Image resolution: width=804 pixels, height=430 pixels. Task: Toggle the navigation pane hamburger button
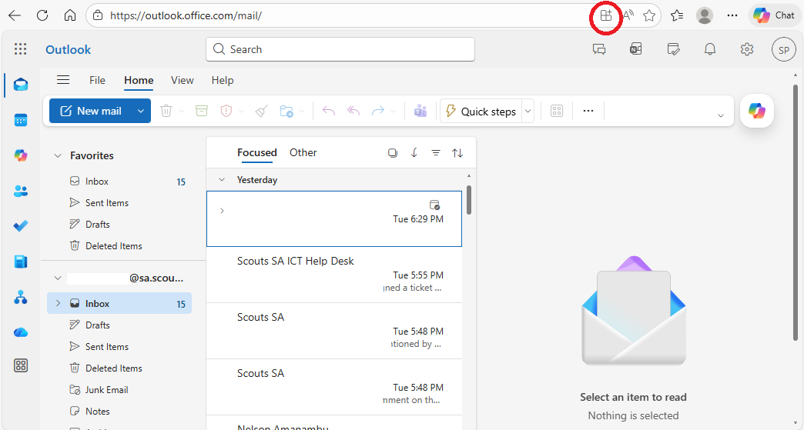click(x=63, y=80)
